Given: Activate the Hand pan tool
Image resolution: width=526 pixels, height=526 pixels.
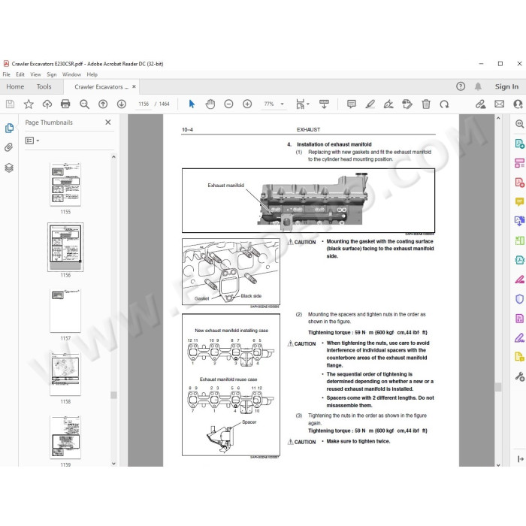Looking at the screenshot, I should [x=210, y=104].
